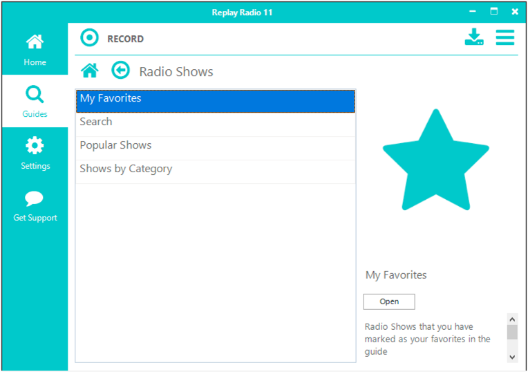Open Get Support speech bubble
528x372 pixels.
pyautogui.click(x=34, y=198)
